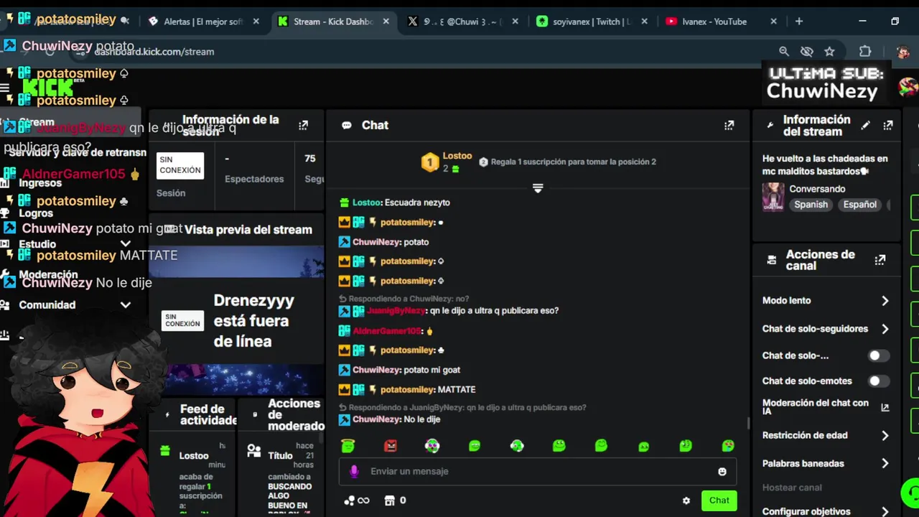Viewport: 919px width, 517px height.
Task: Close the Alertas browser tab
Action: tap(256, 22)
